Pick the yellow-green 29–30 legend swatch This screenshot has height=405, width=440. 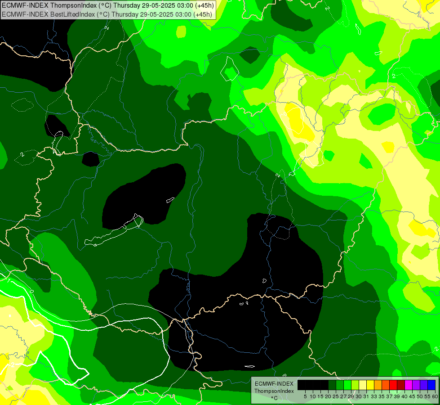click(x=355, y=385)
